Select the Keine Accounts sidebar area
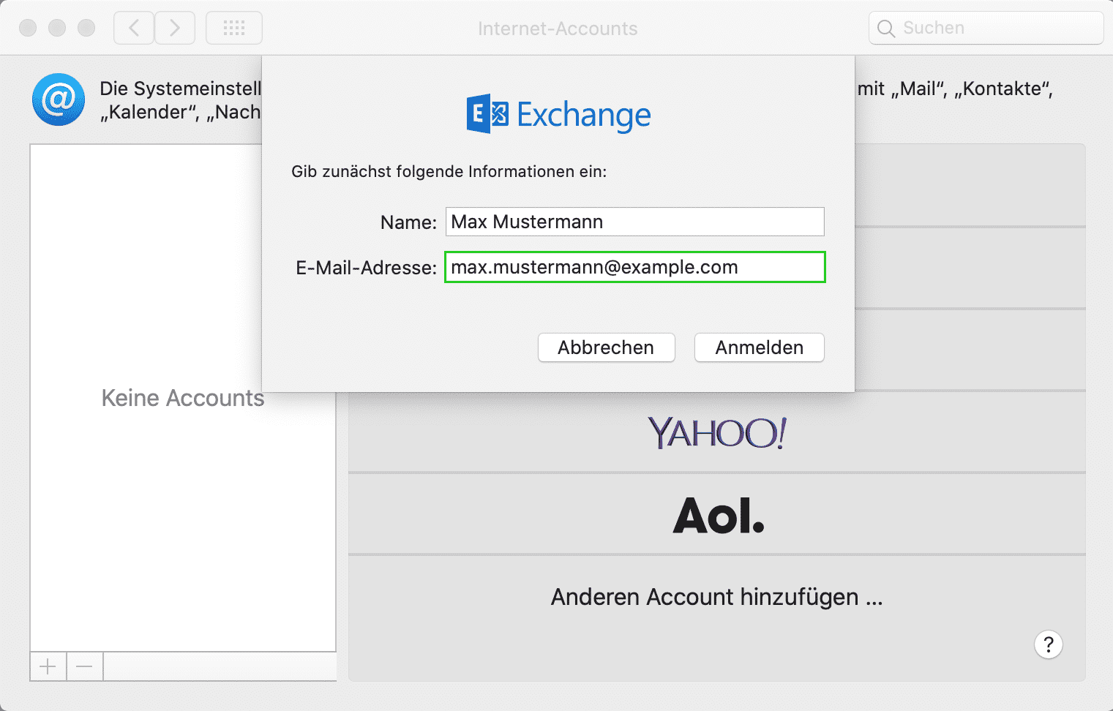Image resolution: width=1113 pixels, height=711 pixels. coord(182,397)
